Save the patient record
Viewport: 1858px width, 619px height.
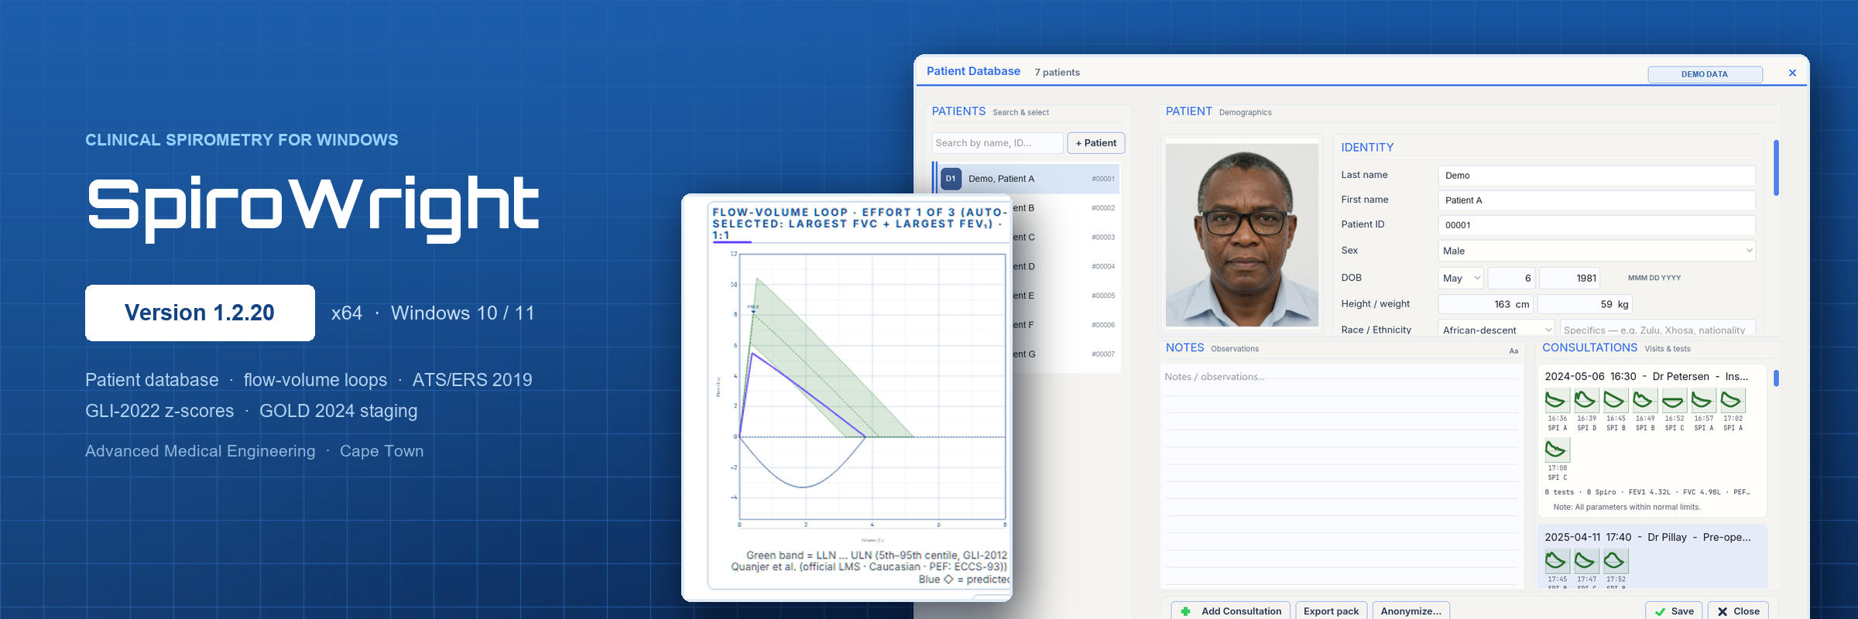[1675, 610]
